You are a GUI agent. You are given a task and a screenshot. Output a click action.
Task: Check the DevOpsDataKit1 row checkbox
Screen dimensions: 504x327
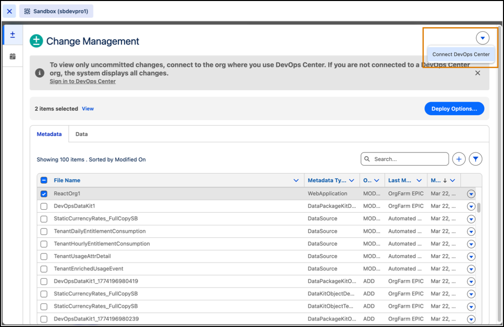(44, 206)
